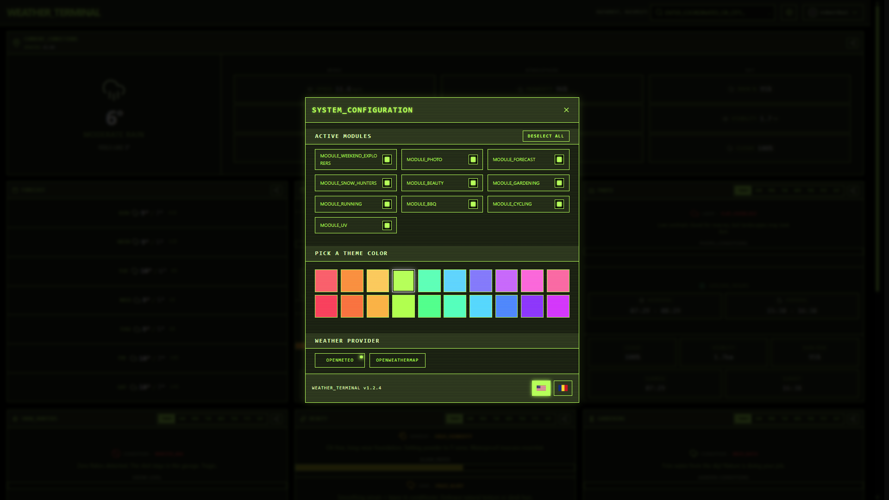Toggle the MODULE_RUNNING checkbox
The image size is (889, 500).
(387, 204)
